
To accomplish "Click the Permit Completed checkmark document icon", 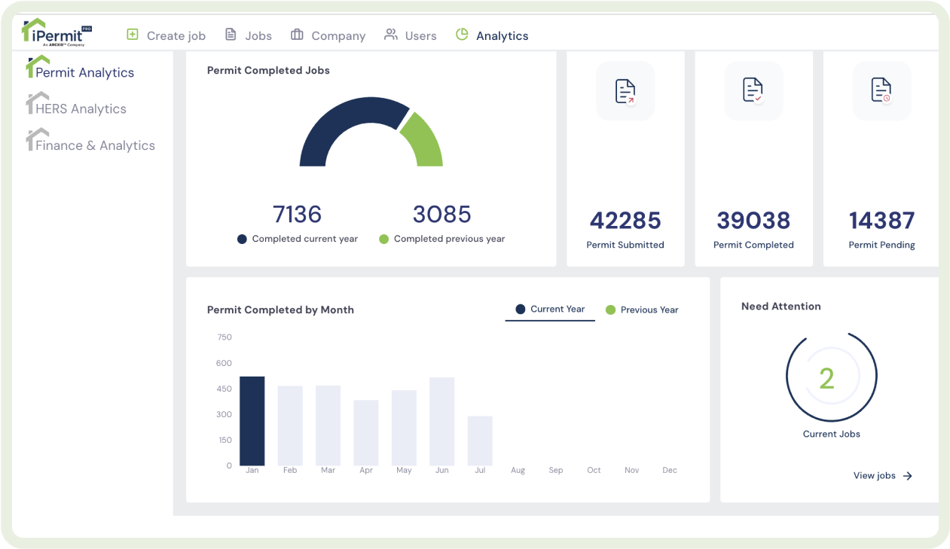I will coord(753,91).
